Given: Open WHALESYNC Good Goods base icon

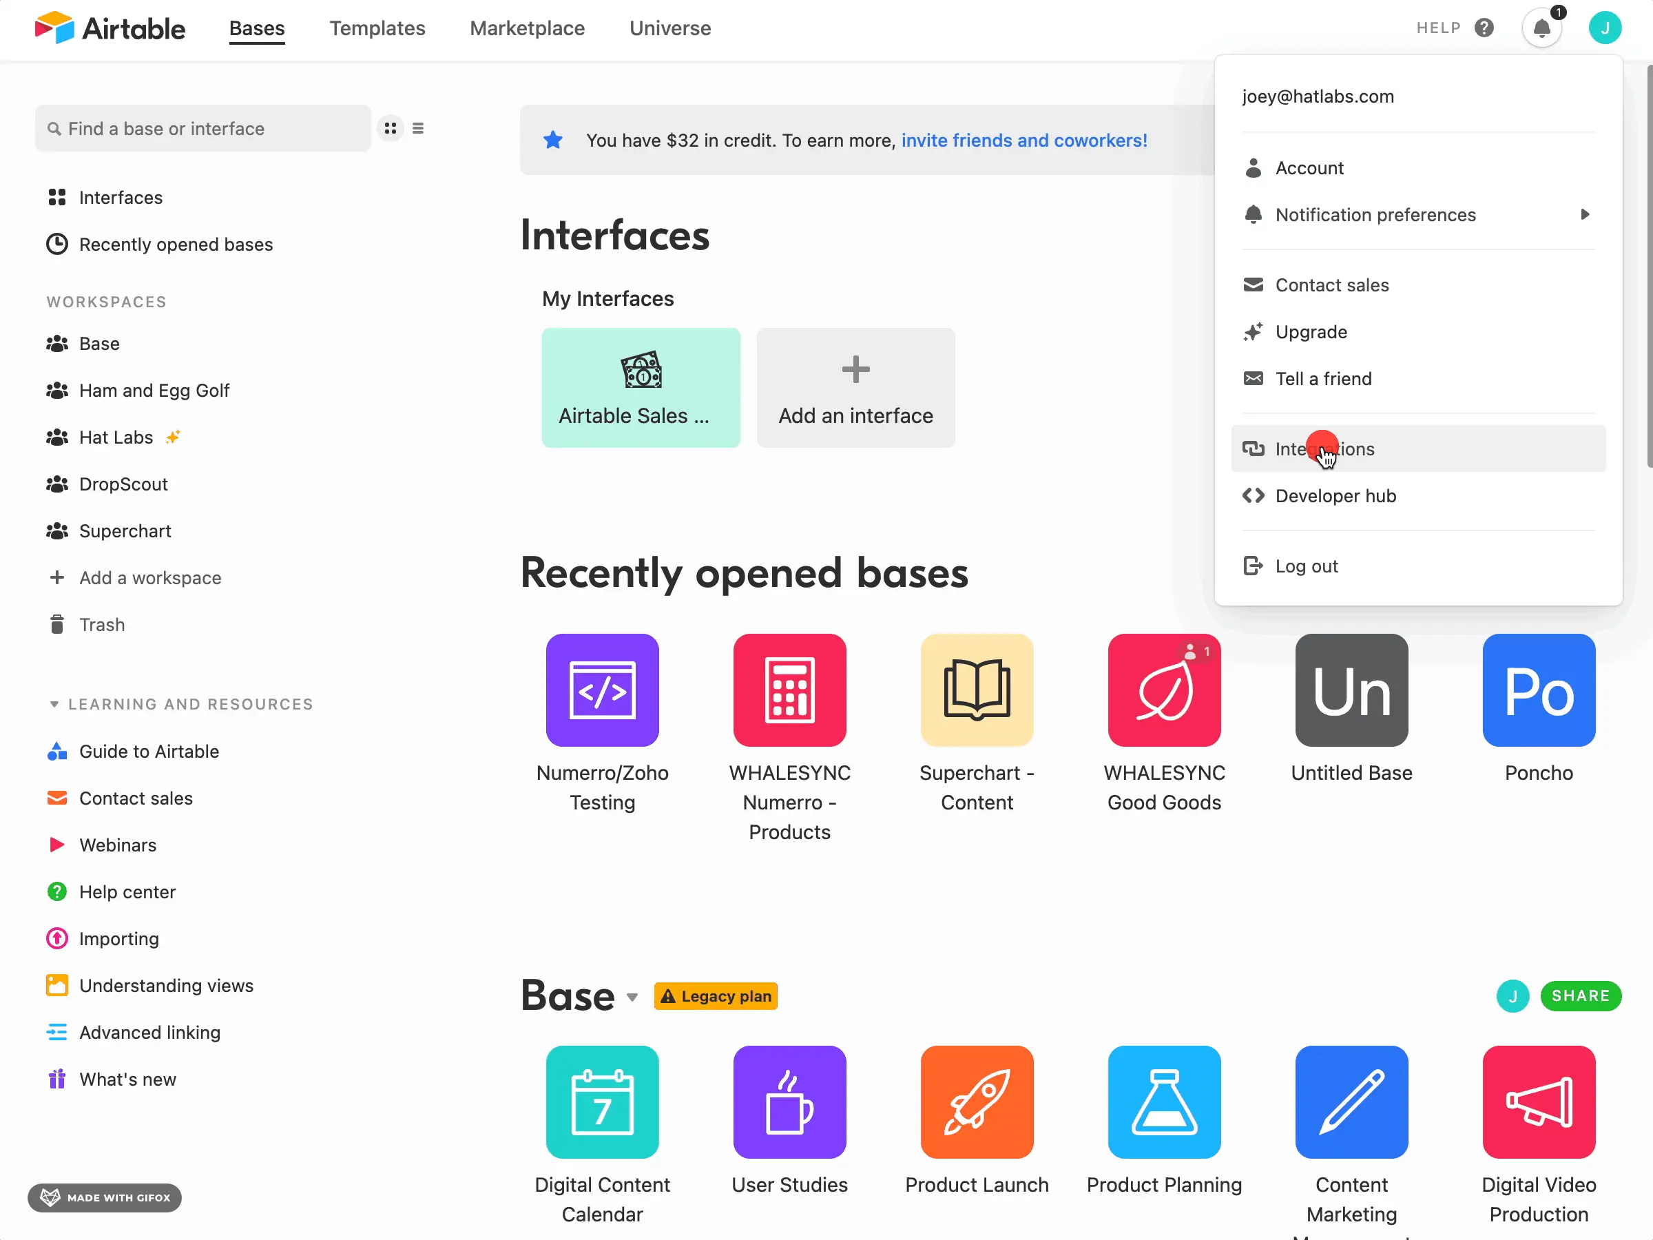Looking at the screenshot, I should 1164,690.
